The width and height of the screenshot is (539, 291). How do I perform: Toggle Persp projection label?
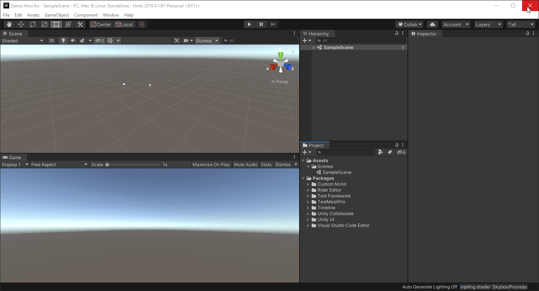tap(280, 82)
